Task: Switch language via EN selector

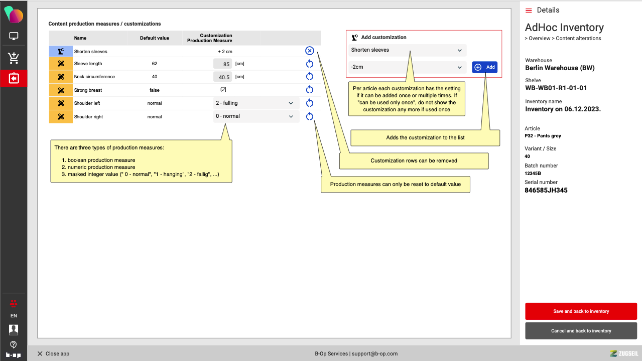Action: coord(14,316)
